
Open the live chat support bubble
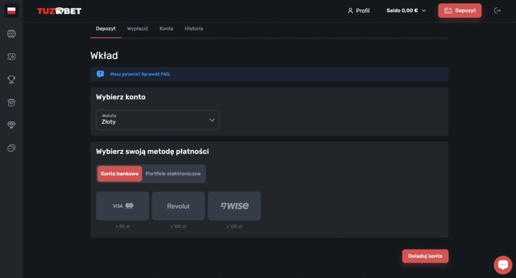click(502, 264)
